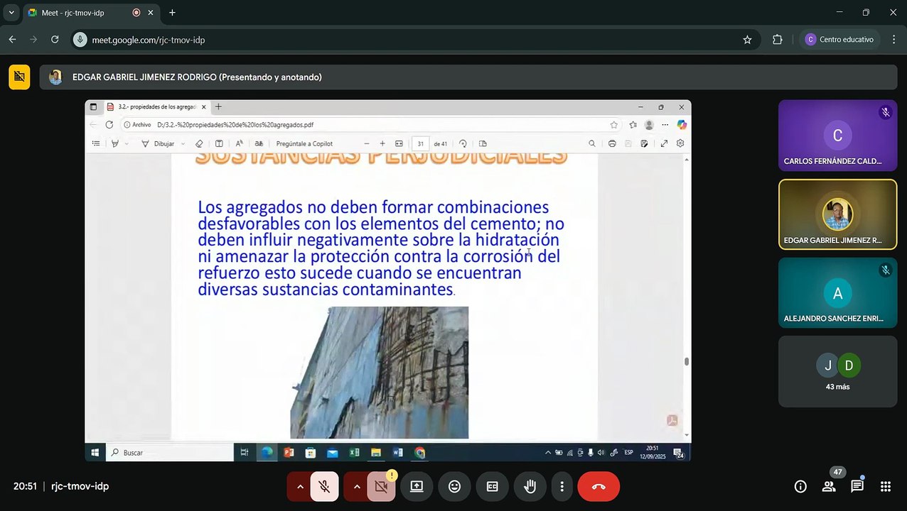The image size is (907, 511).
Task: Select the eraser tool in PDF toolbar
Action: tap(199, 143)
